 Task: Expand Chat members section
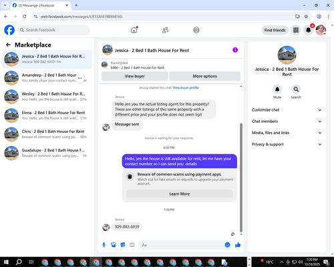click(x=287, y=121)
